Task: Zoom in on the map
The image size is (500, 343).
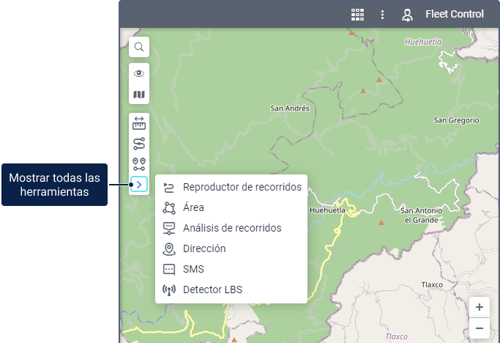Action: [479, 307]
